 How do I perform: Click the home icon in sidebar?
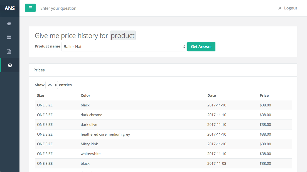coord(9,24)
